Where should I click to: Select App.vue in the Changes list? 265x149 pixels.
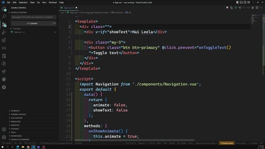coord(18,32)
